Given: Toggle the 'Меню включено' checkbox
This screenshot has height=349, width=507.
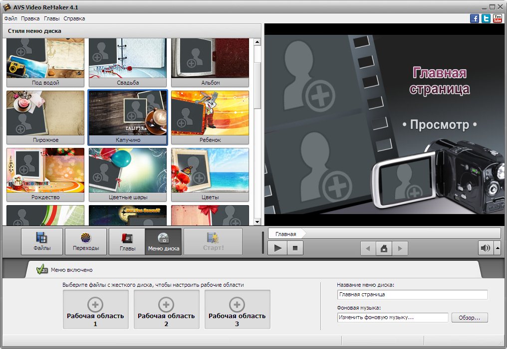Looking at the screenshot, I should [42, 270].
